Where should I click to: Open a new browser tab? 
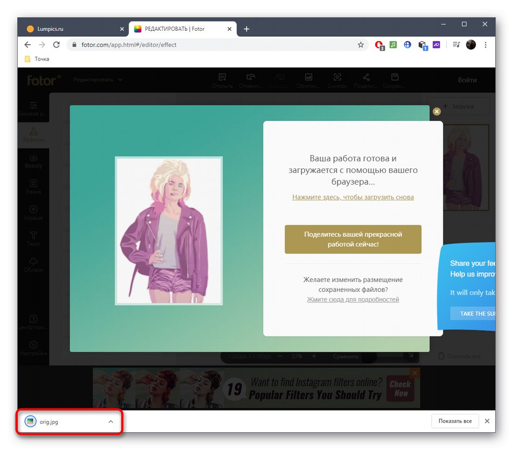click(x=246, y=29)
